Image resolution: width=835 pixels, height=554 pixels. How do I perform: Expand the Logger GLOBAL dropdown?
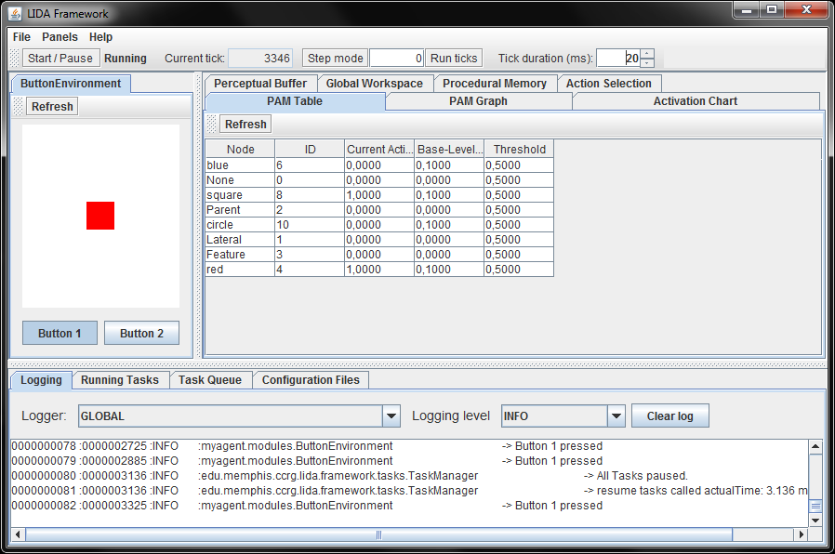coord(391,416)
